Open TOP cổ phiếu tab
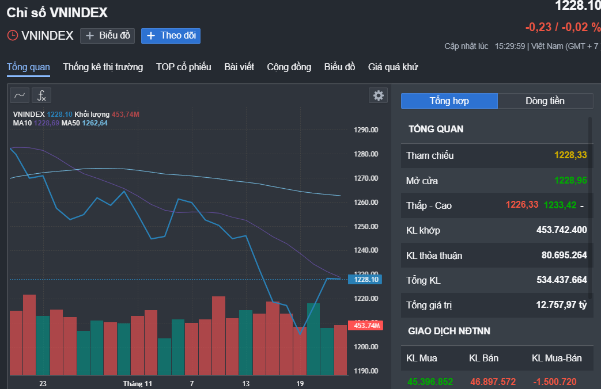Viewport: 601px width, 389px height. pyautogui.click(x=184, y=67)
